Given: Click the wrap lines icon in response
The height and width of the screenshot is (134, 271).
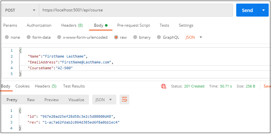Looking at the screenshot, I should coord(124,100).
